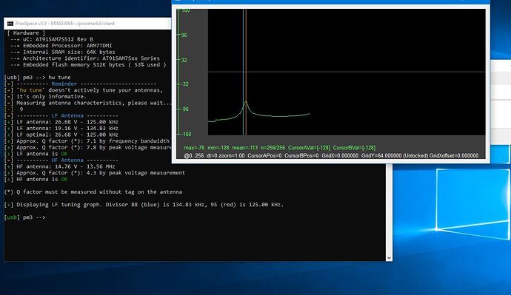Click the terminal scrollbar down arrow
This screenshot has height=295, width=511.
(389, 257)
